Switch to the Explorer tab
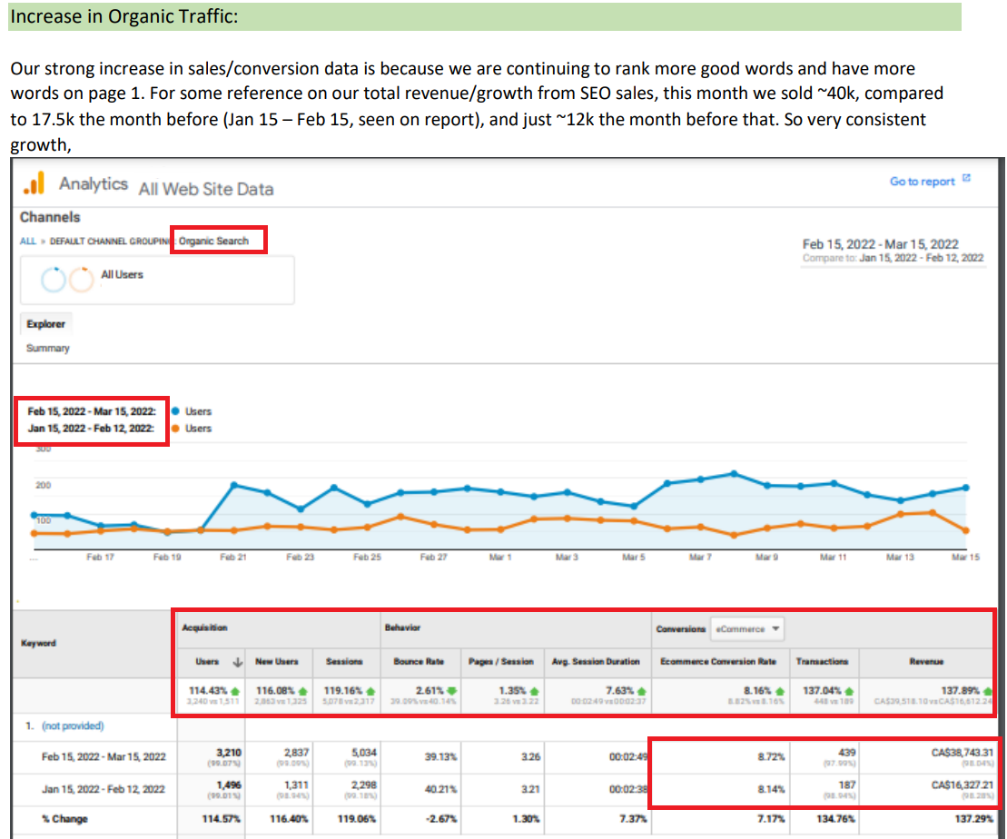1007x839 pixels. point(46,324)
